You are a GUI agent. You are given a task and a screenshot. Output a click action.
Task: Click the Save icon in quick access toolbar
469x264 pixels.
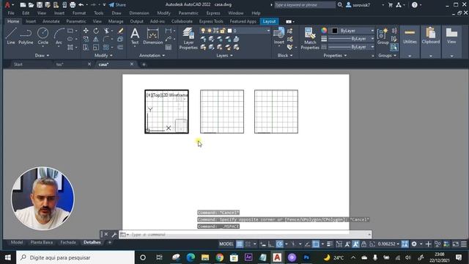pyautogui.click(x=39, y=5)
